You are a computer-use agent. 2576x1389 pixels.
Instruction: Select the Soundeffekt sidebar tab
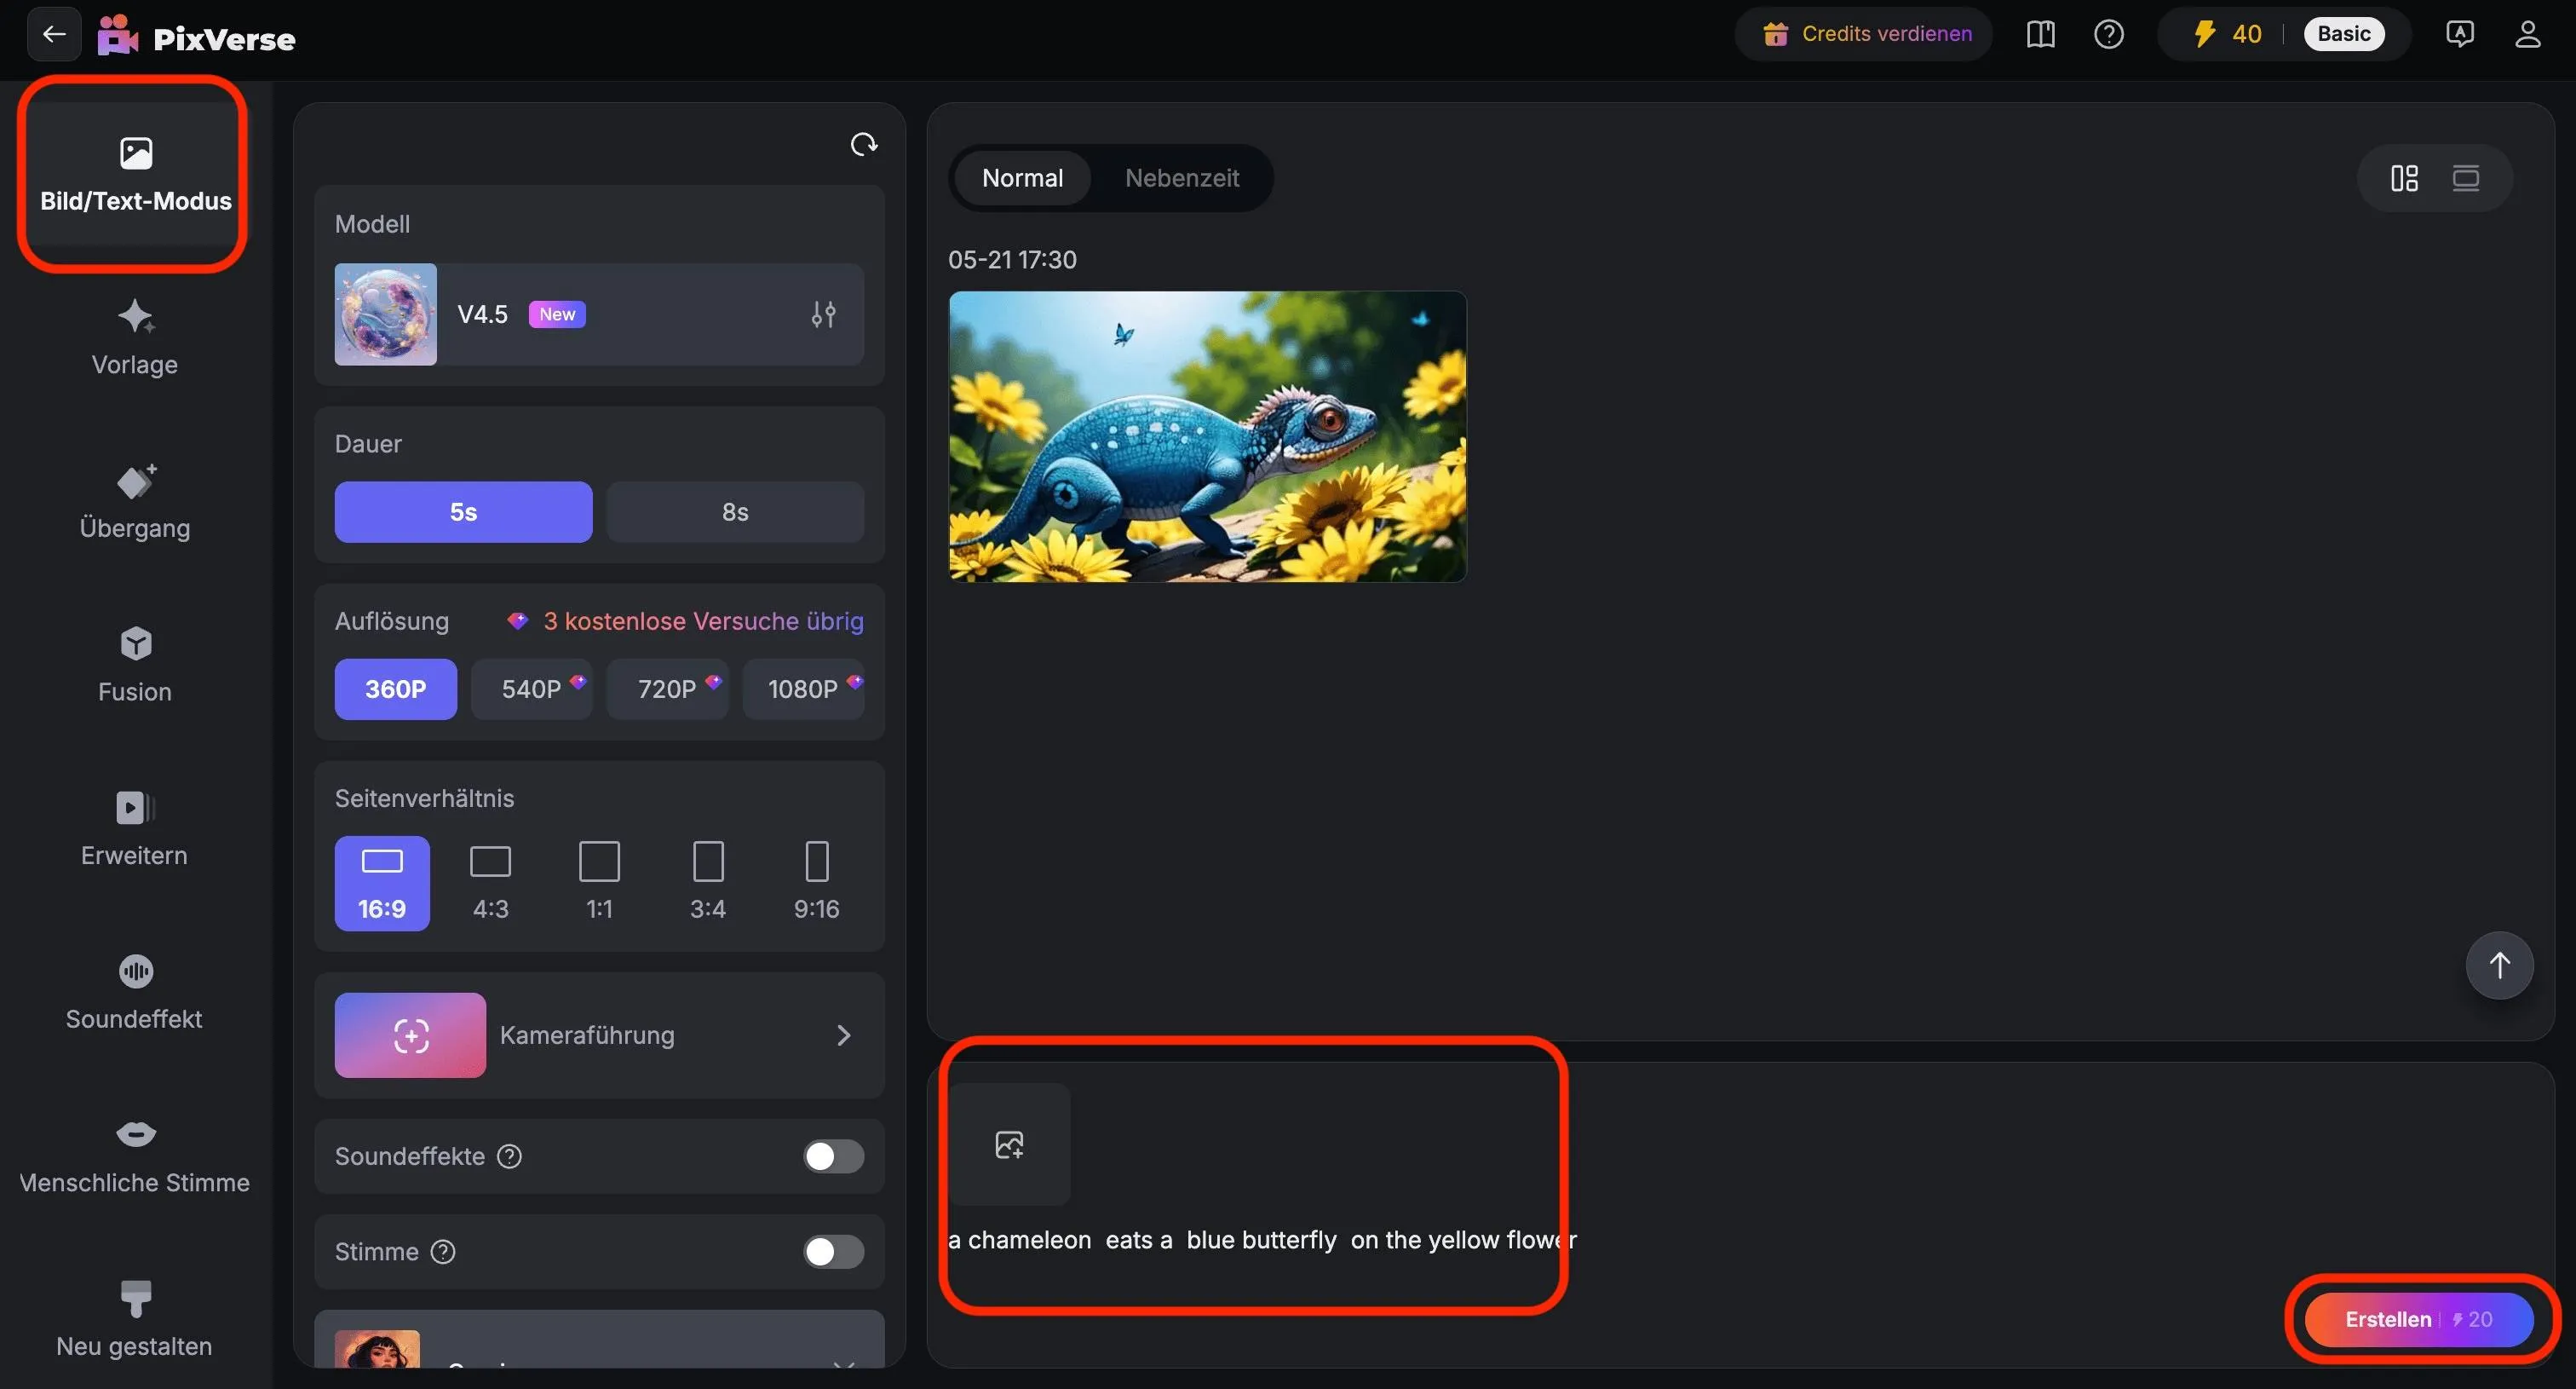pos(135,992)
